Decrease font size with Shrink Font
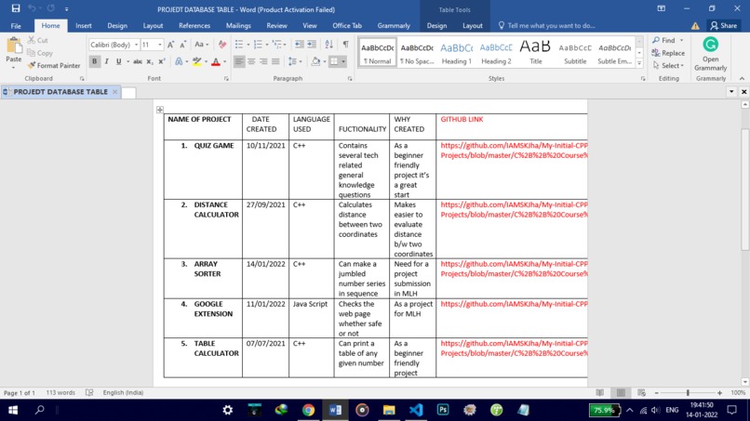 pos(182,45)
